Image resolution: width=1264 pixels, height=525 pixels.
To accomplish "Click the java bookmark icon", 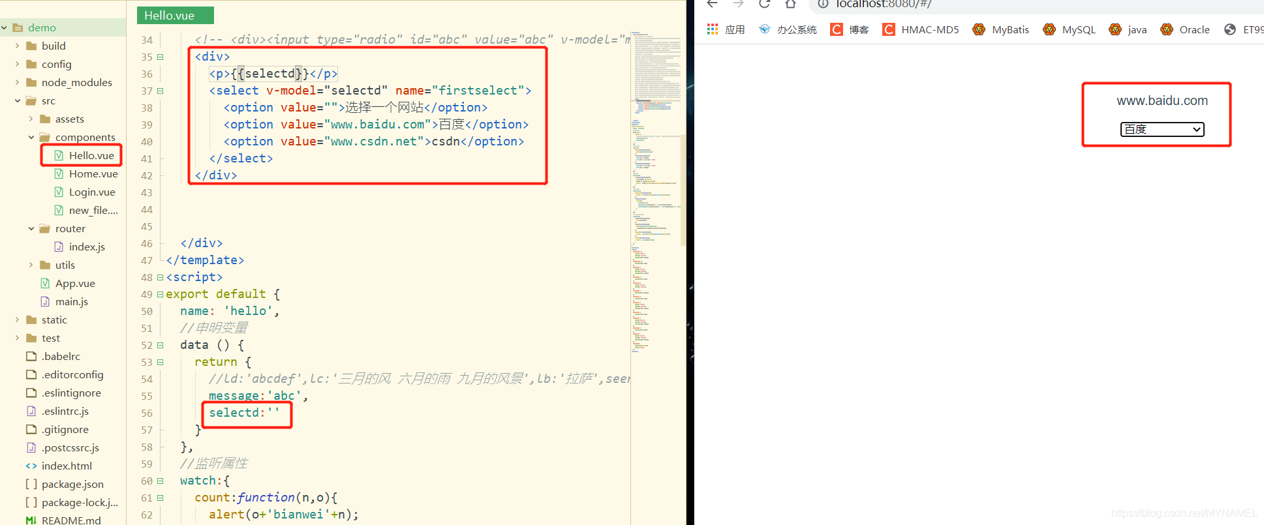I will pos(1115,29).
